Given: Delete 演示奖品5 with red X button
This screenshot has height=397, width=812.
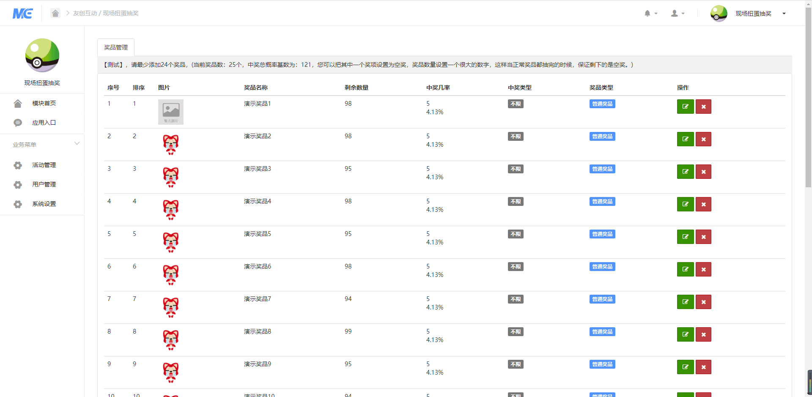Looking at the screenshot, I should click(x=703, y=237).
